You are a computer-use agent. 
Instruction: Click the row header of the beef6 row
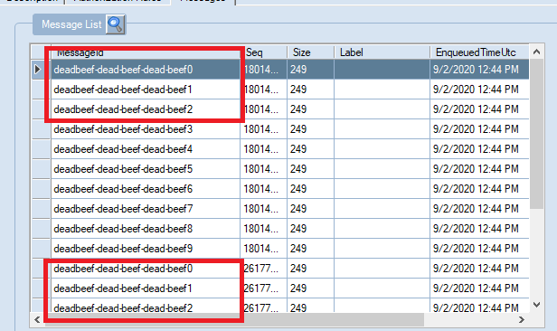(x=41, y=189)
